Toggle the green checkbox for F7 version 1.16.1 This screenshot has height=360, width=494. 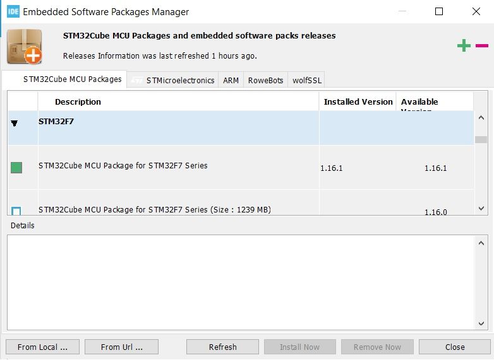tap(16, 168)
